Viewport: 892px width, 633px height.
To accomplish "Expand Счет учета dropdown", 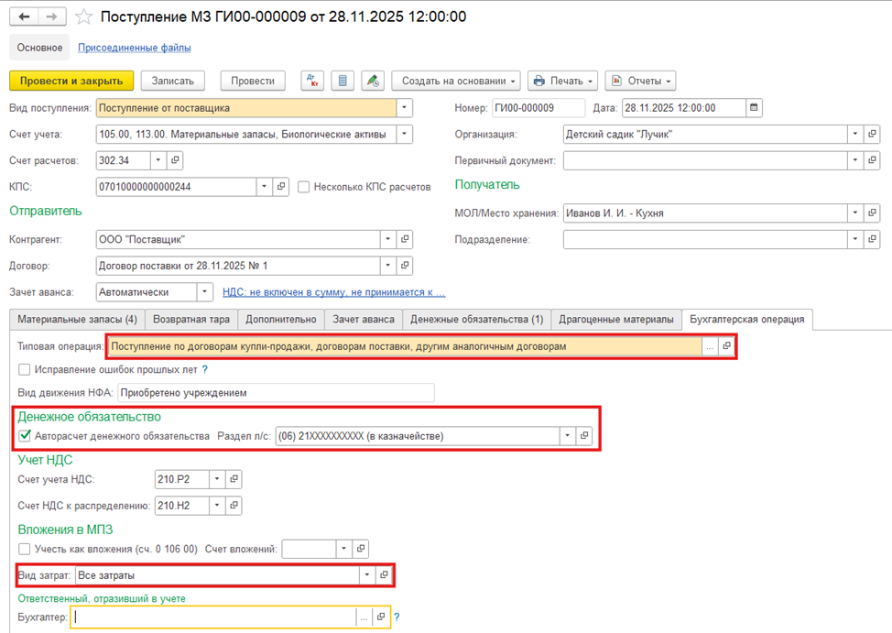I will (404, 135).
